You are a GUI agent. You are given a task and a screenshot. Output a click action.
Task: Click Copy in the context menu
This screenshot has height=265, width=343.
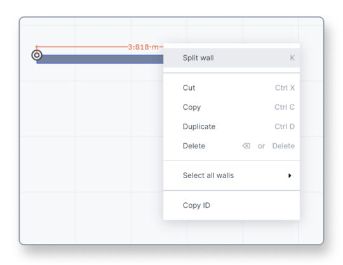coord(231,107)
